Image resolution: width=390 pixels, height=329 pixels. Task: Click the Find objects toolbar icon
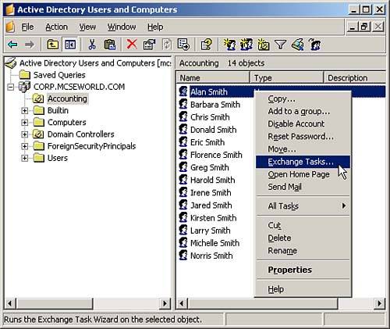297,45
